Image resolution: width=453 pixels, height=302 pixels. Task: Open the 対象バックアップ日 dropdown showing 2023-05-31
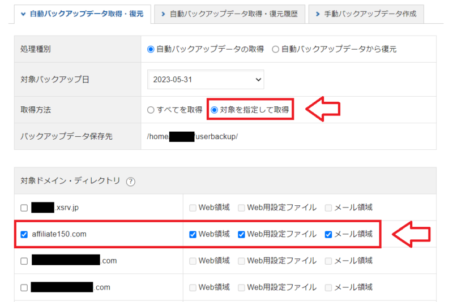pyautogui.click(x=206, y=79)
